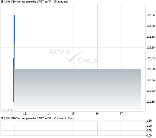This screenshot has height=138, width=156.
Task: Click the 101,85 price axis label
Action: [x=150, y=102]
